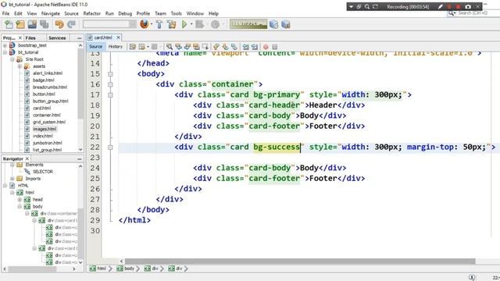Viewport: 500px width, 281px height.
Task: Click the Clean and Build icon
Action: (x=172, y=24)
